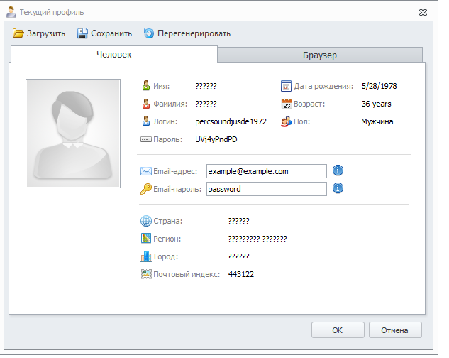Click the Возраст calendar icon
This screenshot has height=358, width=449.
coord(287,104)
